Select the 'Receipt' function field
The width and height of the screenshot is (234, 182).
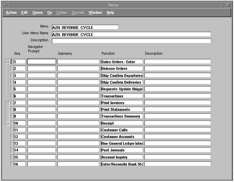tap(122, 123)
